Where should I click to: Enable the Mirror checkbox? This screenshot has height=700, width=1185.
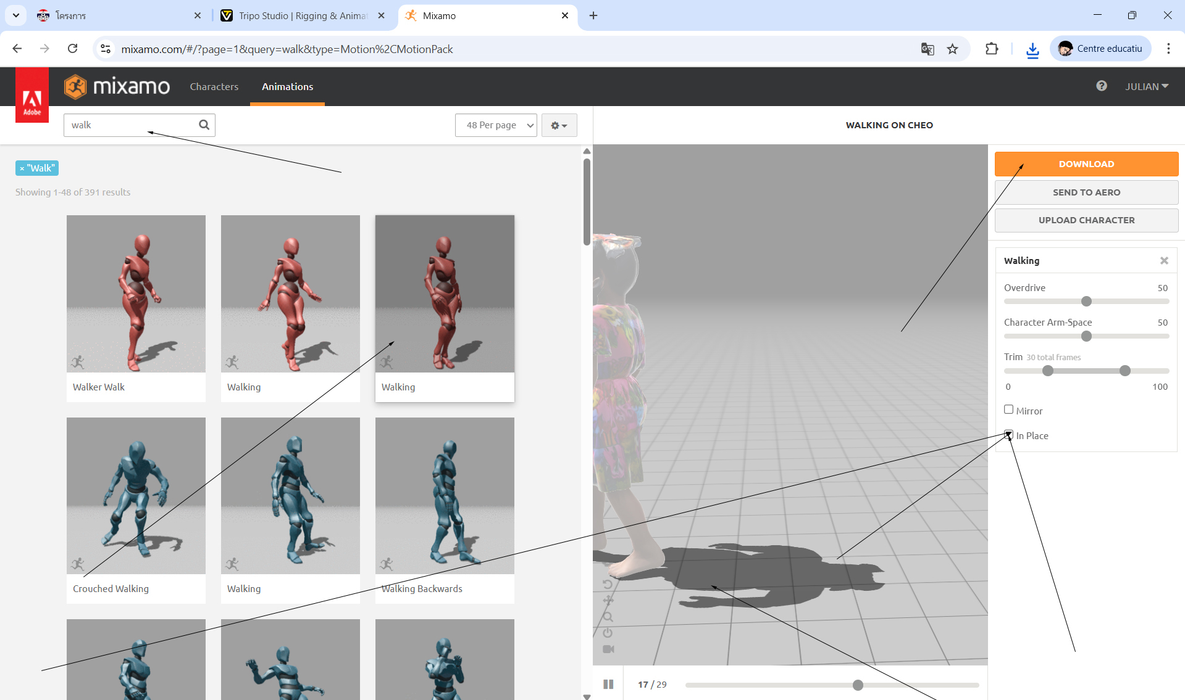click(1008, 410)
